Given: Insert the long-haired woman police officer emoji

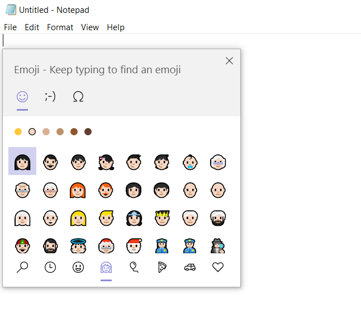Looking at the screenshot, I should (162, 246).
